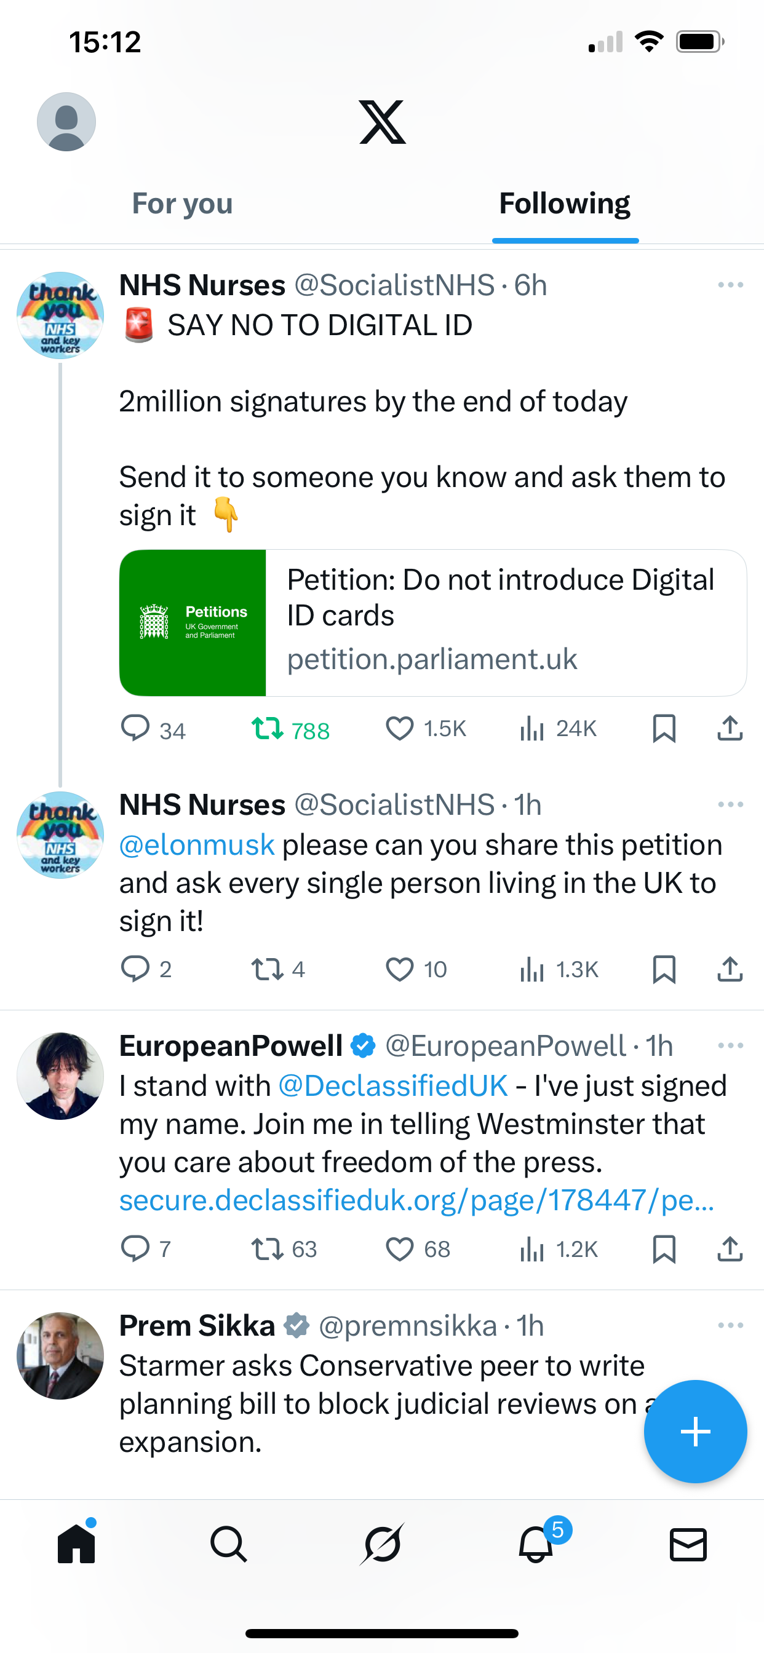Reply to the EuropeanPowell post
Screen dimensions: 764x1653
click(135, 1249)
